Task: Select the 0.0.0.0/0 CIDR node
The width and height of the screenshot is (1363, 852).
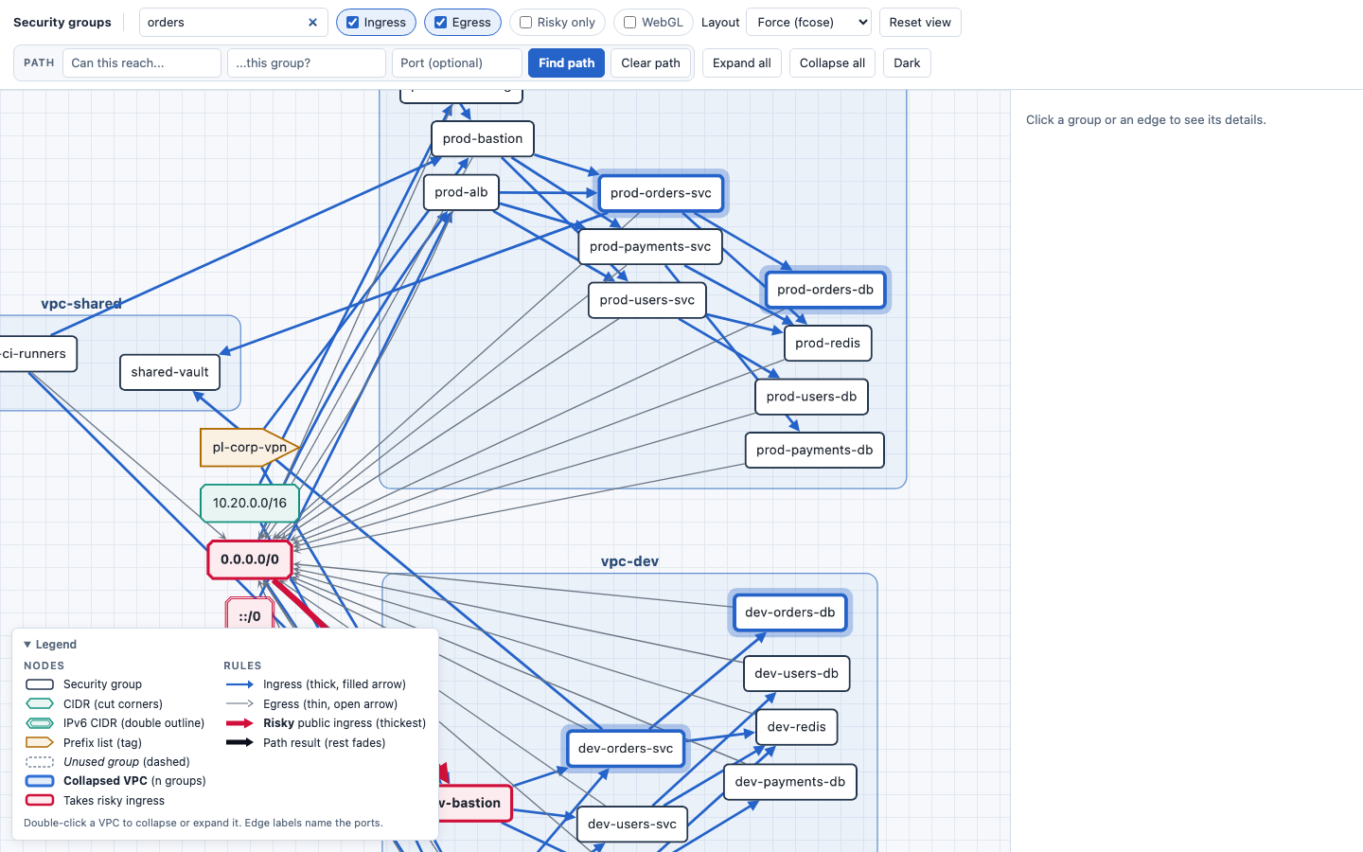Action: [x=250, y=559]
